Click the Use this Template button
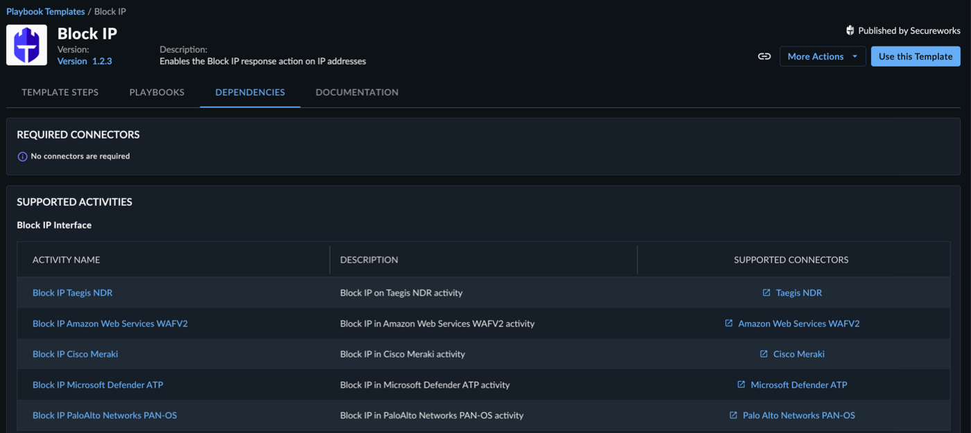This screenshot has width=971, height=433. point(916,56)
